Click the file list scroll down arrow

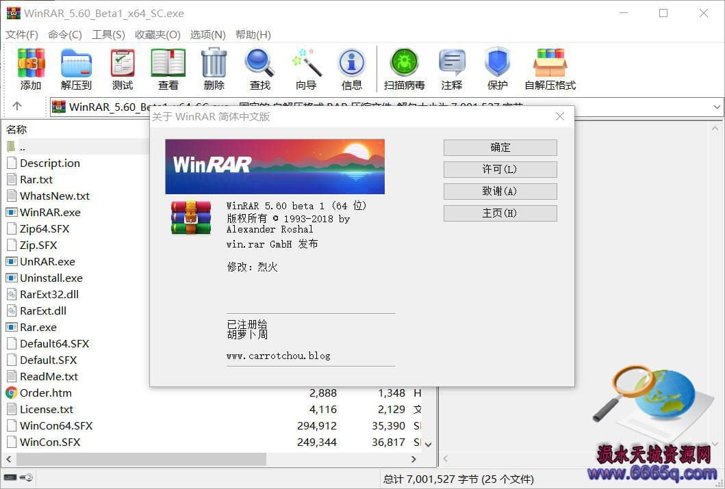pyautogui.click(x=429, y=445)
